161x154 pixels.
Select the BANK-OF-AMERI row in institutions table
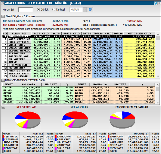pyautogui.click(x=79, y=36)
